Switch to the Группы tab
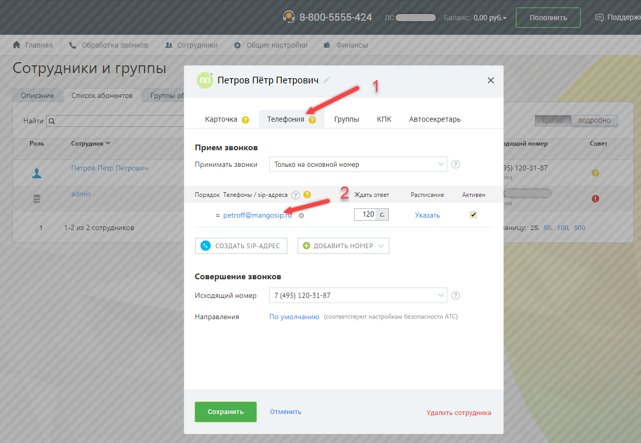 [x=346, y=119]
